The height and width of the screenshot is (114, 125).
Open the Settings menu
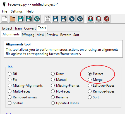(17, 11)
